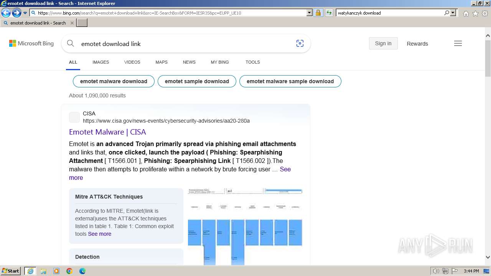The height and width of the screenshot is (276, 491).
Task: Click the Microsoft Bing logo
Action: 31,44
